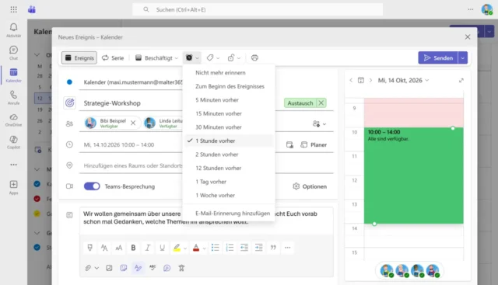This screenshot has width=498, height=285.
Task: Open the font color dropdown arrow
Action: [204, 249]
